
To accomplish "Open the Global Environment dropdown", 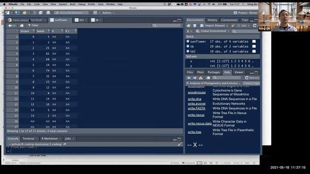I will tap(213, 31).
